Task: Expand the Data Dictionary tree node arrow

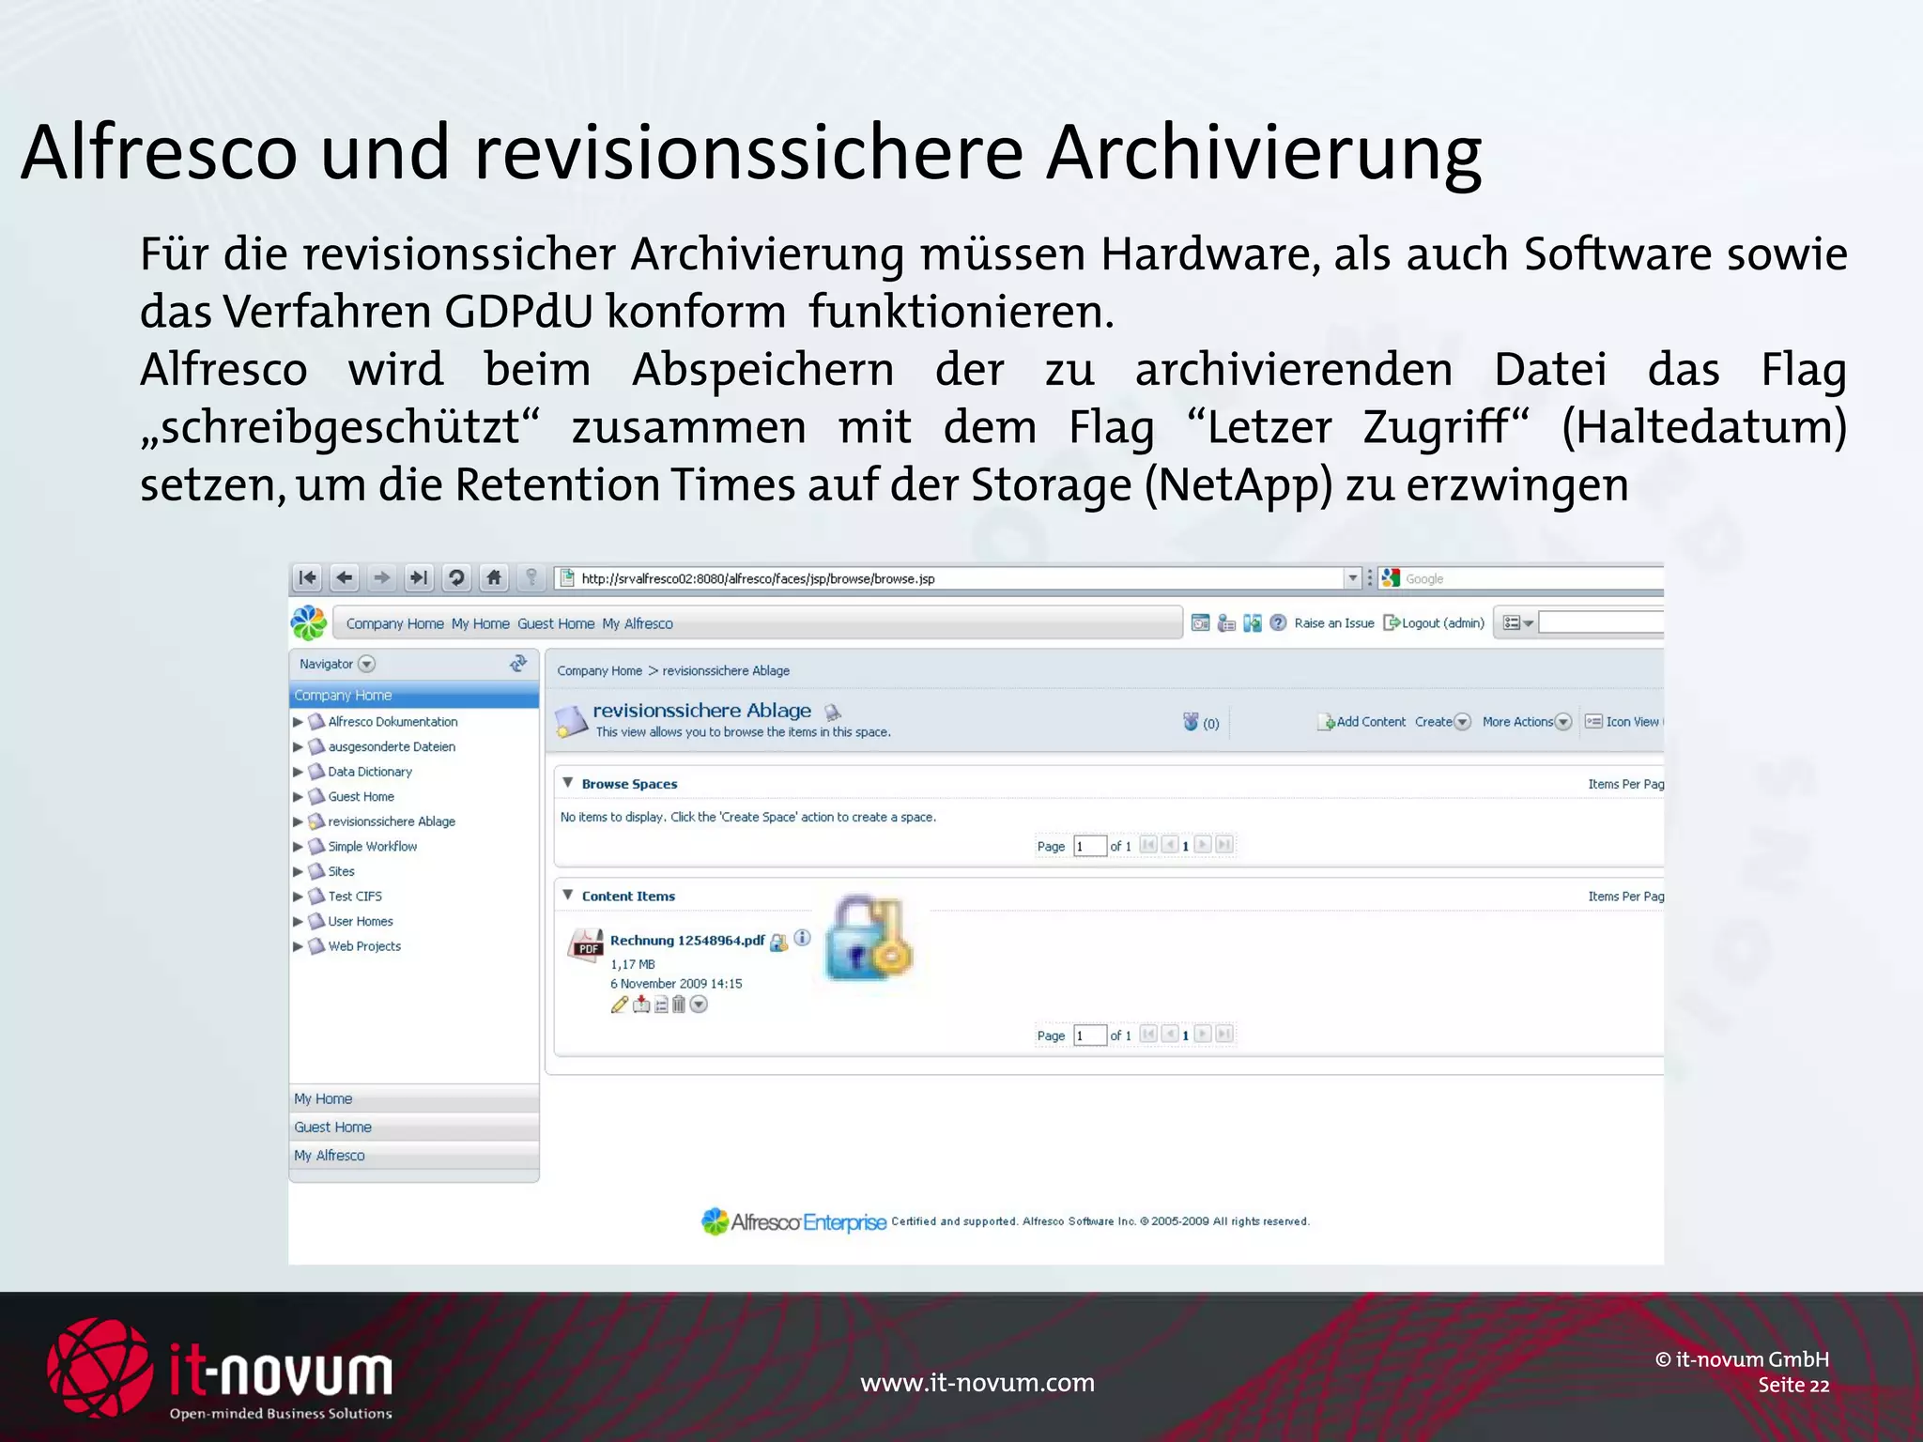Action: tap(298, 772)
